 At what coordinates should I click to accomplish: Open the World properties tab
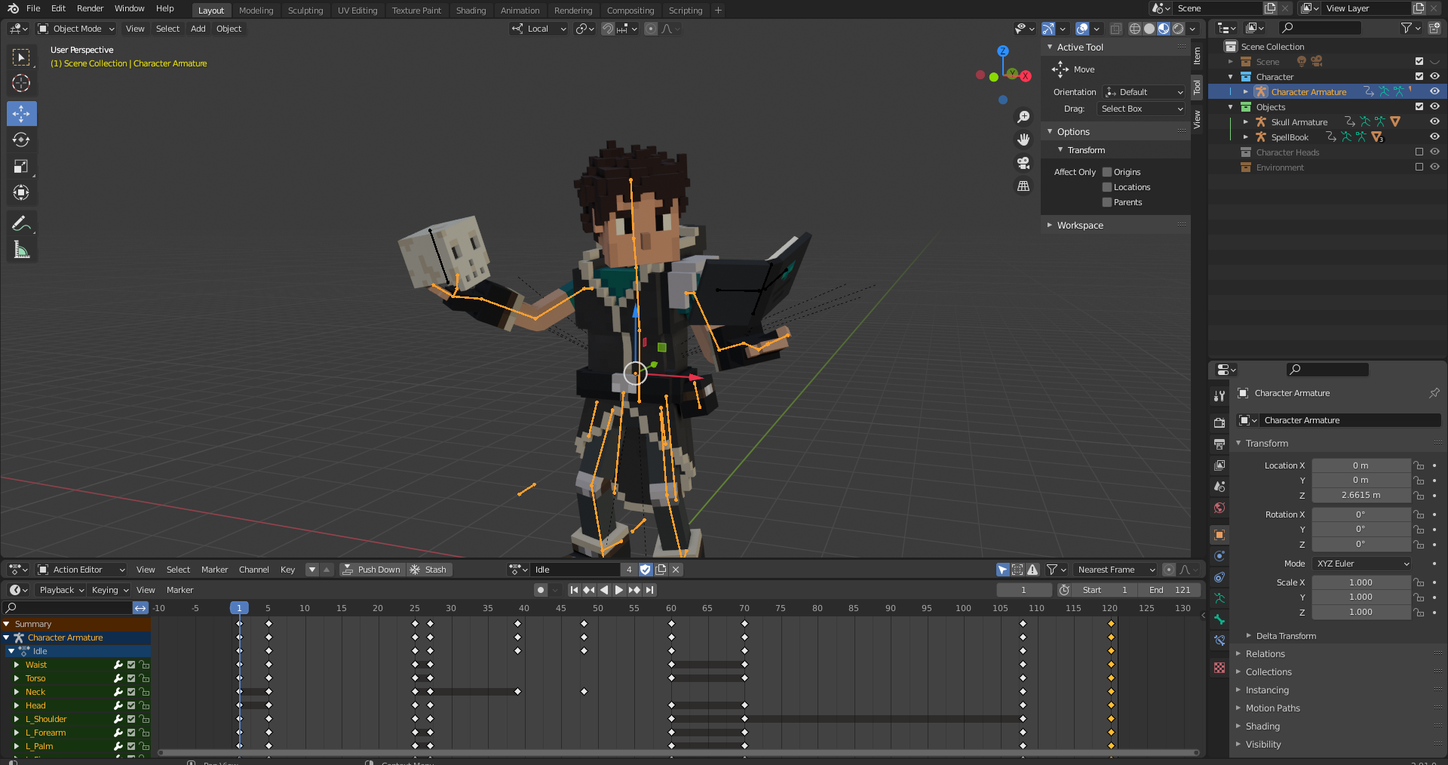(1219, 508)
